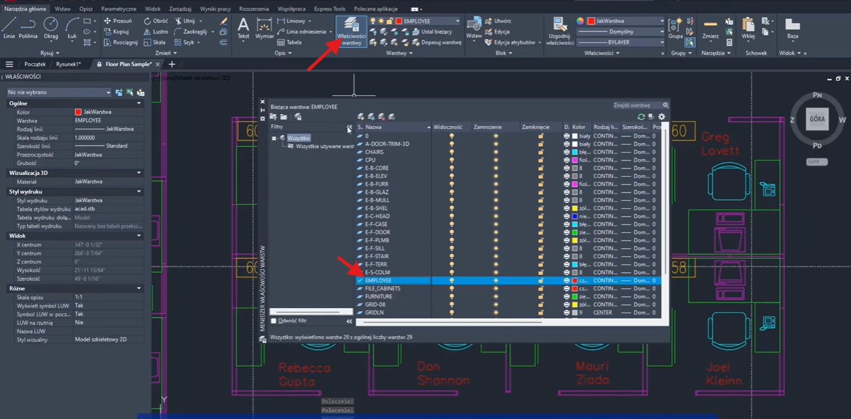Switch to the Wstaw ribbon tab

(x=63, y=9)
